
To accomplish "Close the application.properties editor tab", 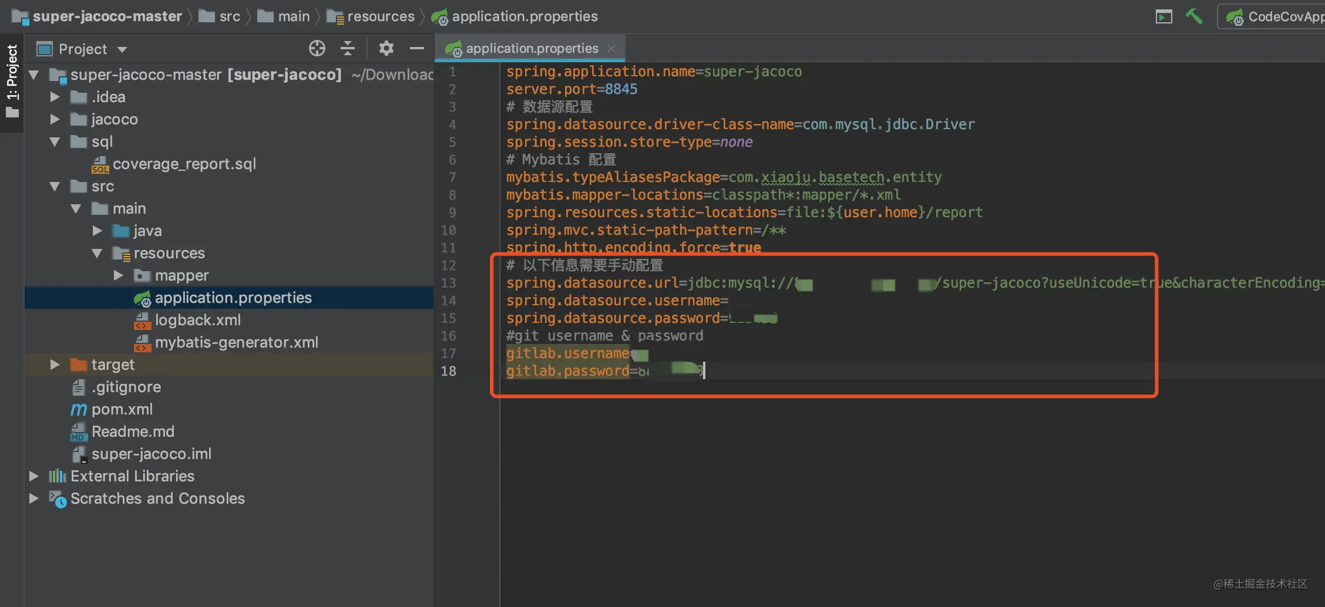I will pyautogui.click(x=611, y=48).
